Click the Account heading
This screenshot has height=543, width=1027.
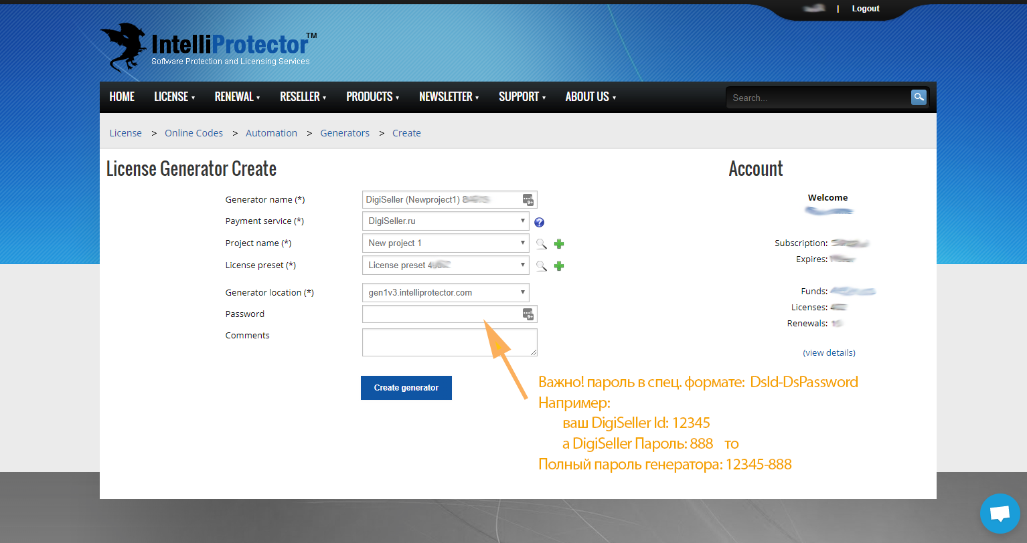point(756,169)
